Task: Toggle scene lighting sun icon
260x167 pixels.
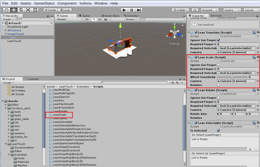Action: coord(94,19)
